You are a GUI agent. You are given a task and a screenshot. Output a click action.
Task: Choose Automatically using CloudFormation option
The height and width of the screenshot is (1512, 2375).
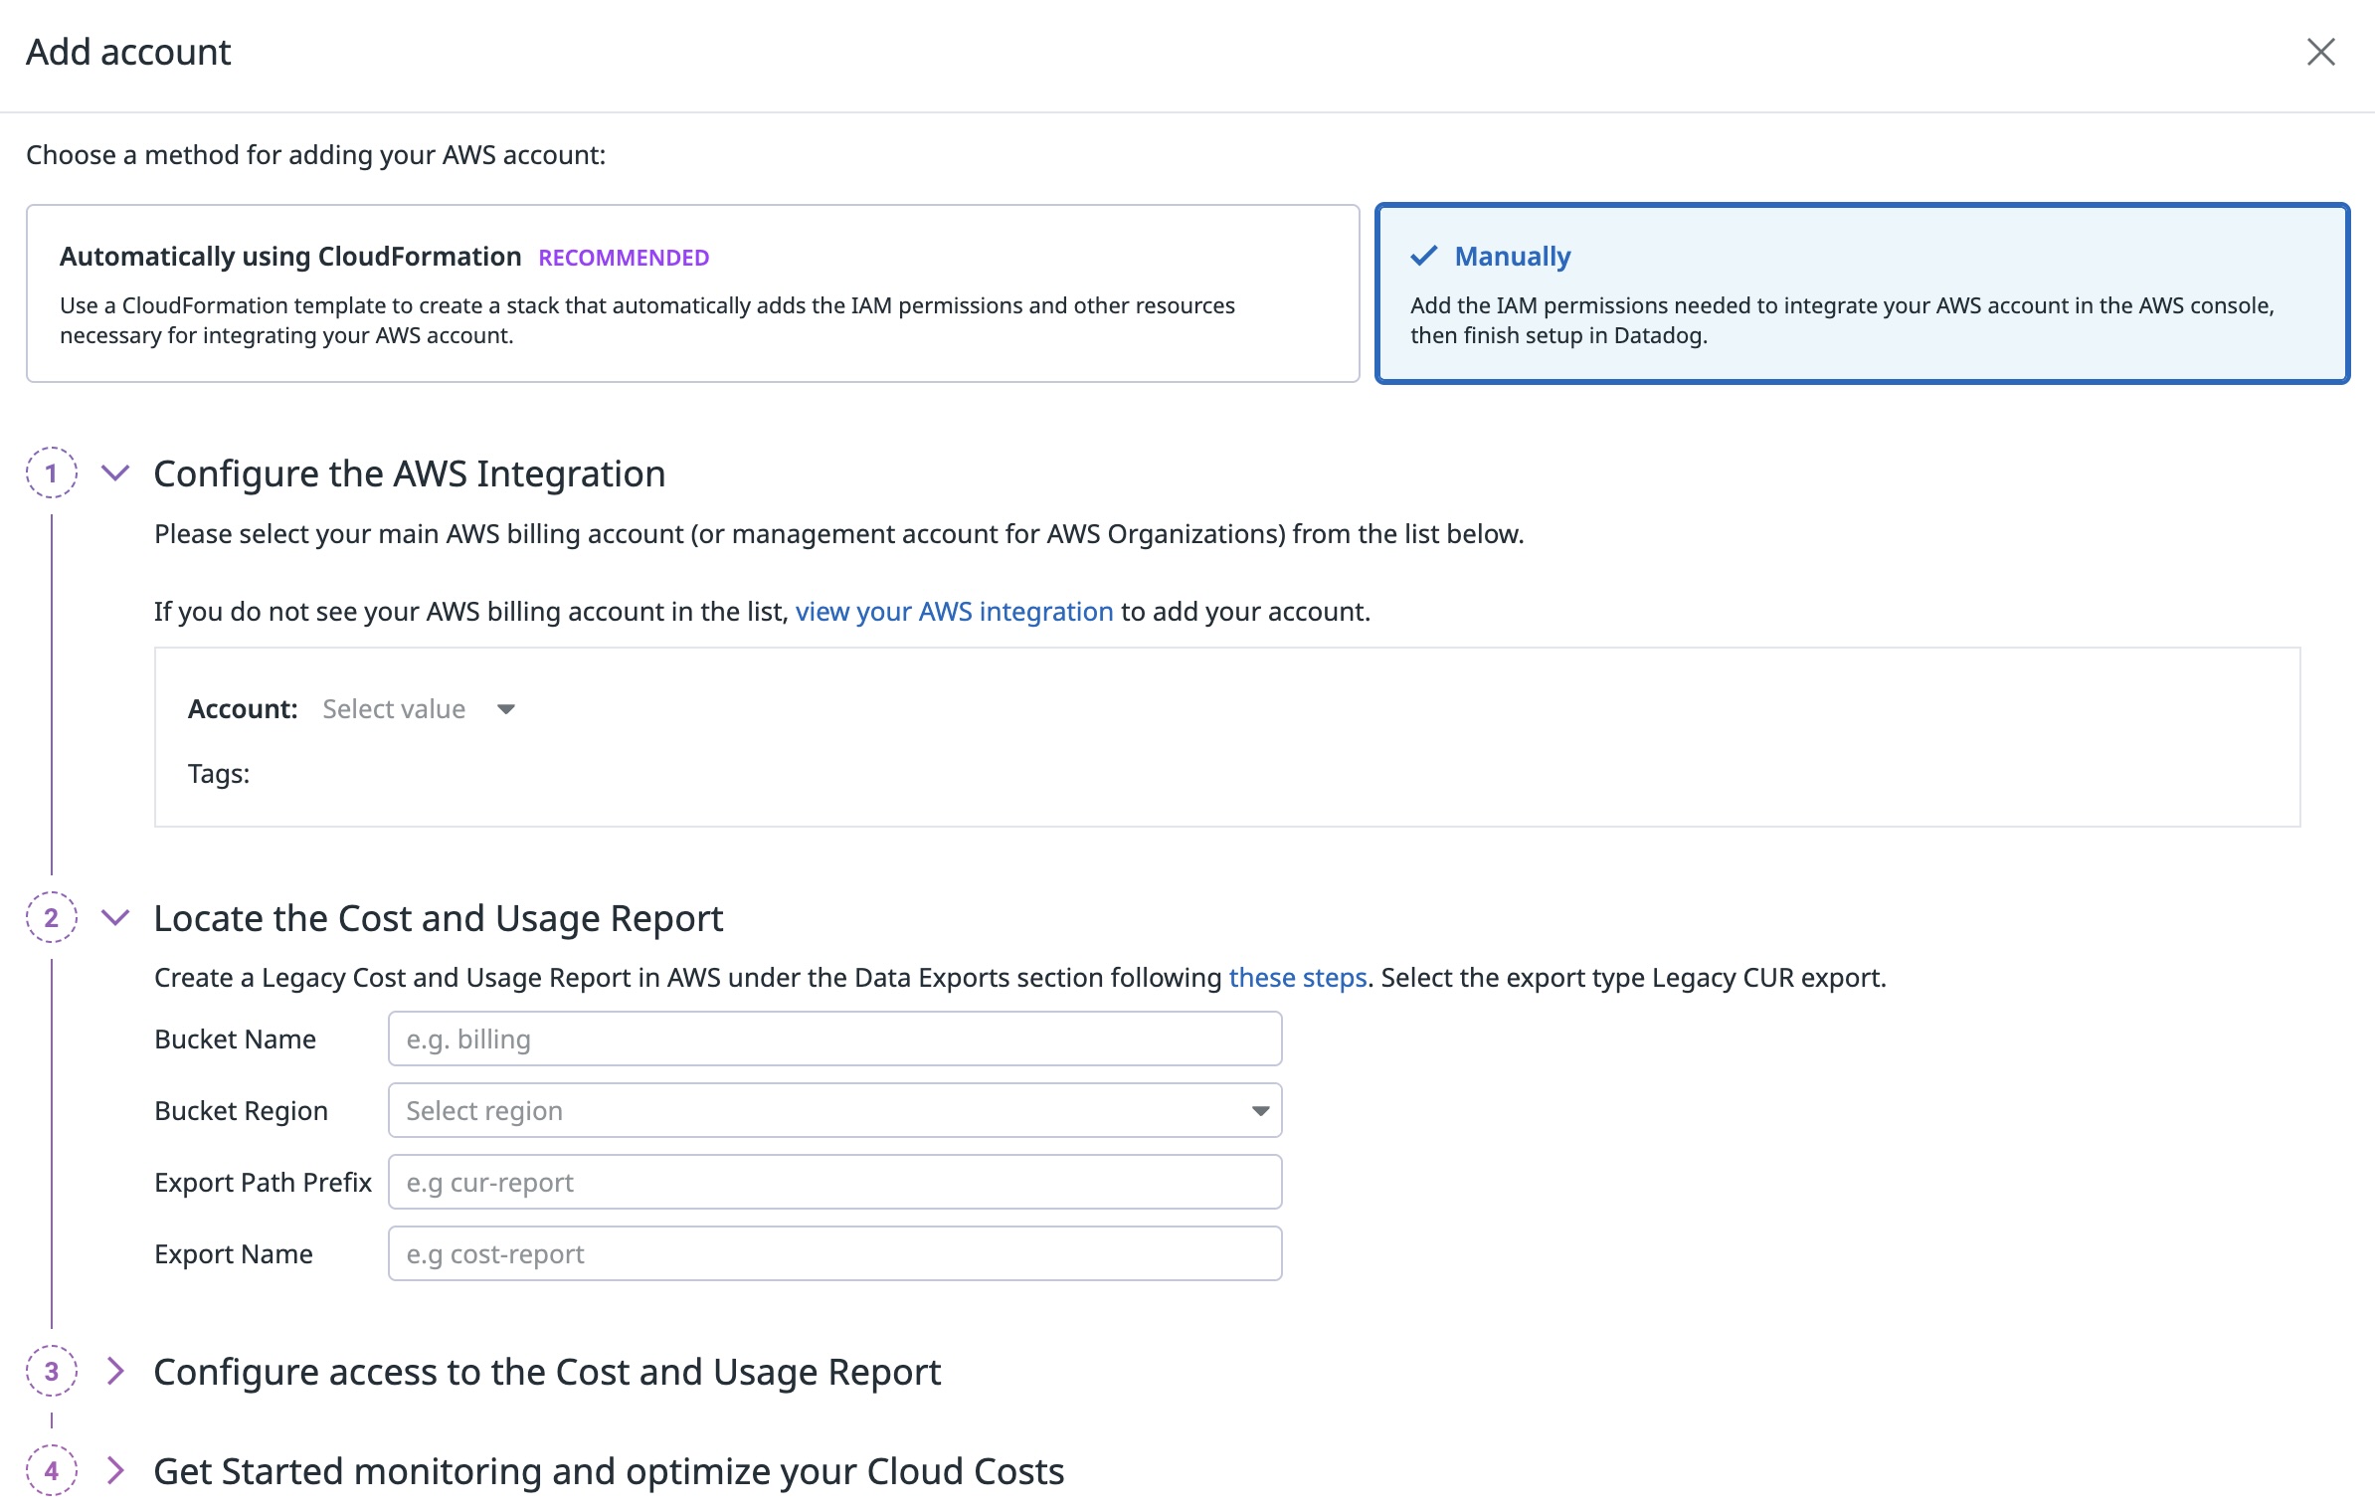[x=692, y=293]
